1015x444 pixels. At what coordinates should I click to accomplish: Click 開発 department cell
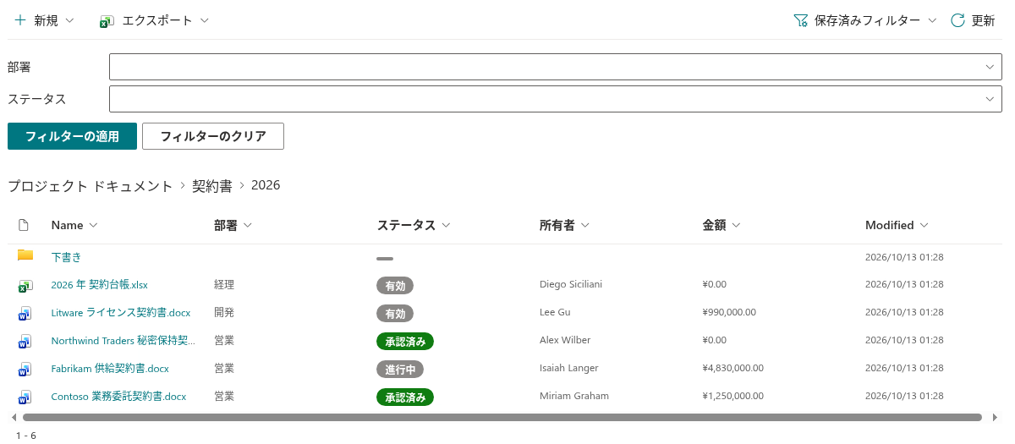[x=224, y=312]
